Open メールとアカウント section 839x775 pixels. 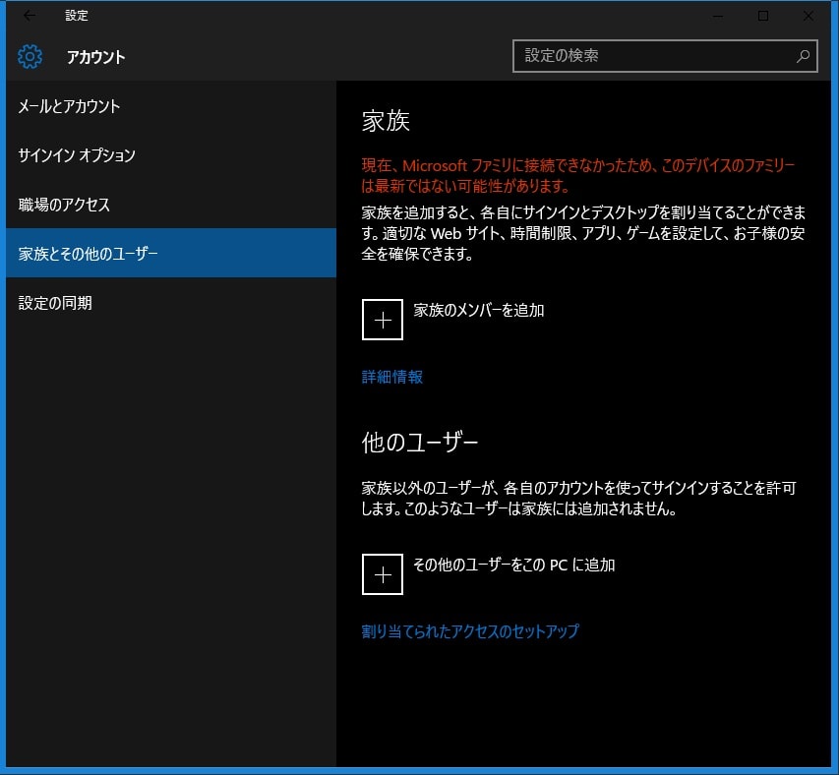click(x=171, y=106)
